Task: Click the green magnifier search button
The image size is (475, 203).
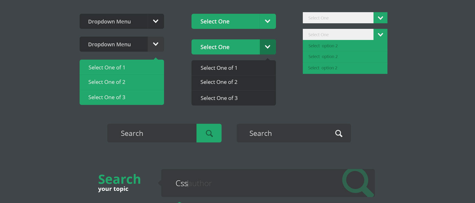Action: point(209,133)
